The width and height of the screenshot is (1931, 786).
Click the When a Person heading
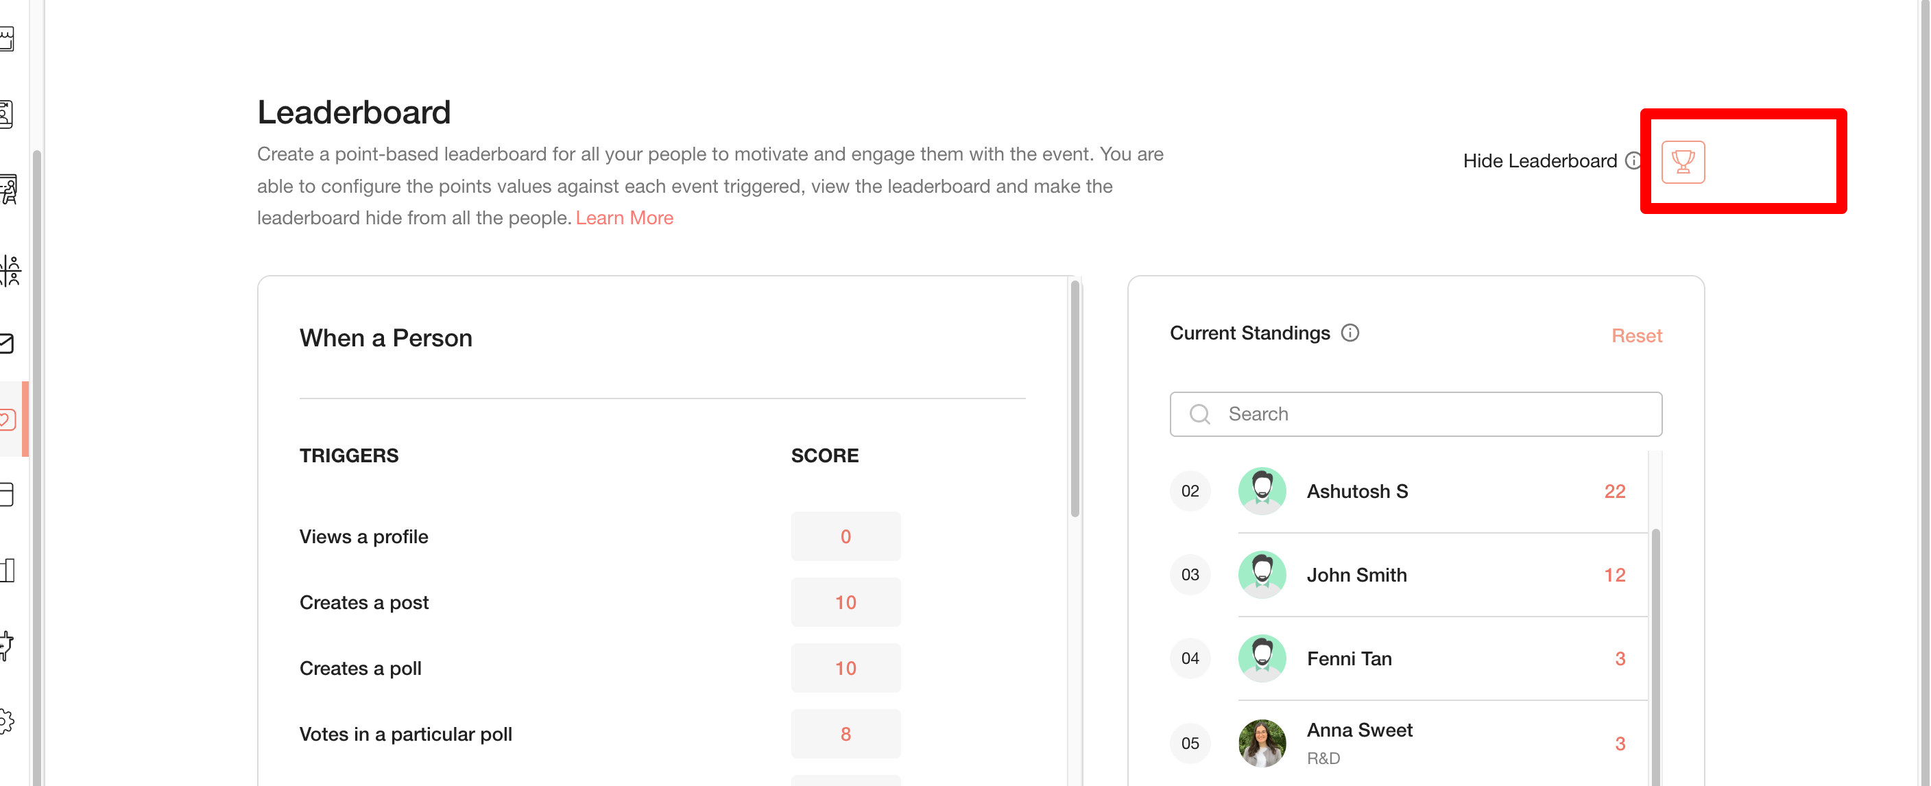tap(385, 338)
